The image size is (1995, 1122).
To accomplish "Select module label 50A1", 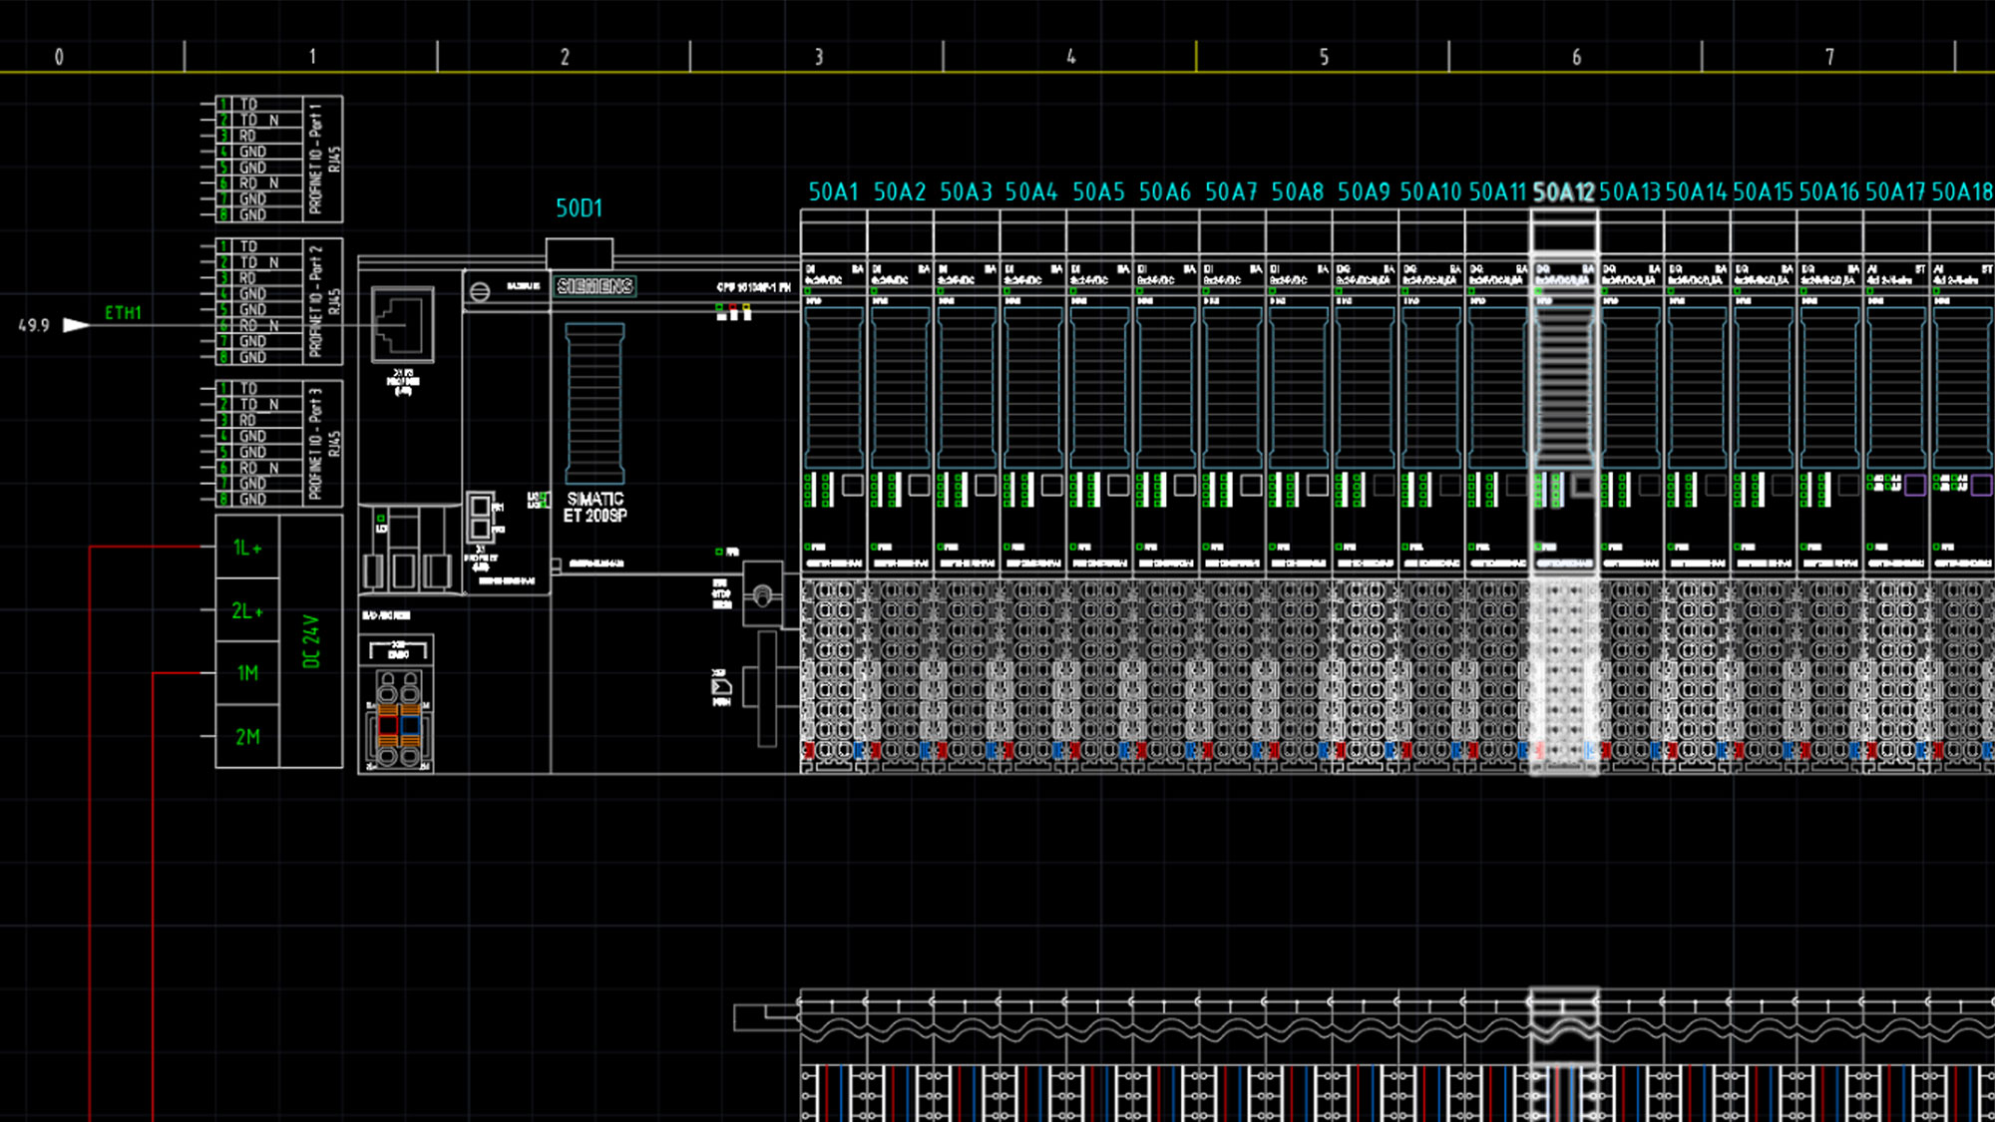I will click(833, 191).
